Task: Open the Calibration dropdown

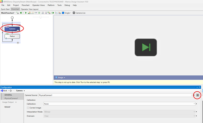Action: click(x=194, y=104)
